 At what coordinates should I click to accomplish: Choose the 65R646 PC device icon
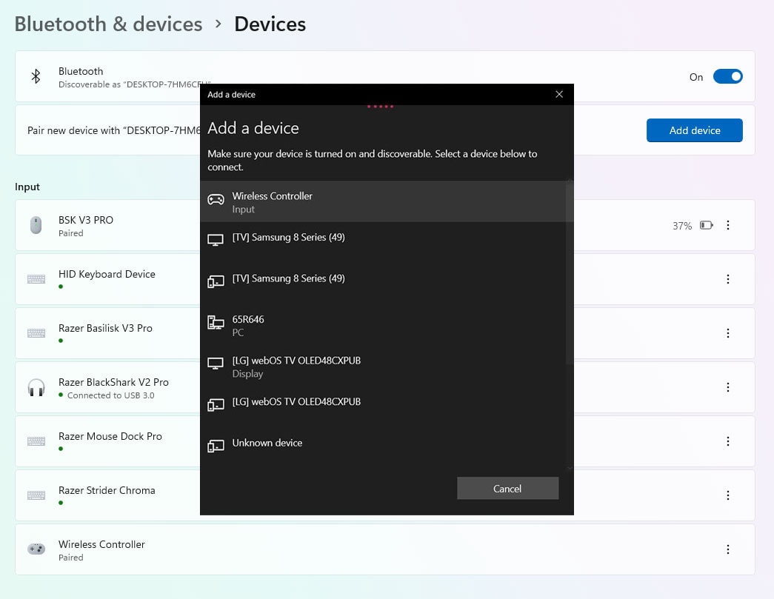216,323
